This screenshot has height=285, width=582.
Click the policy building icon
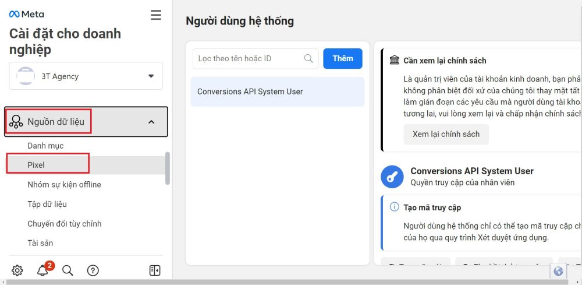[395, 60]
